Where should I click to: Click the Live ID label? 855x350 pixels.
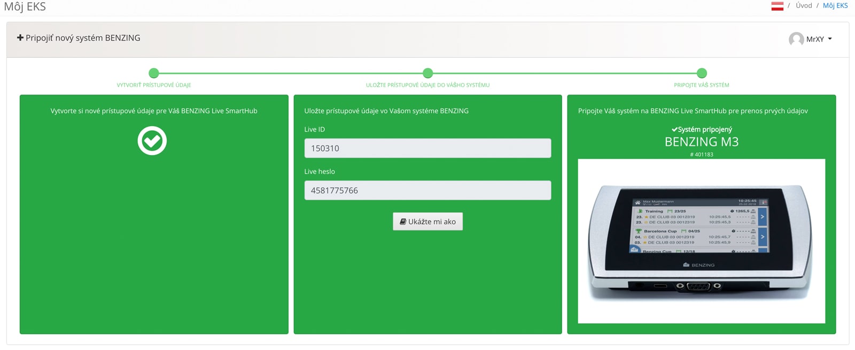[315, 129]
